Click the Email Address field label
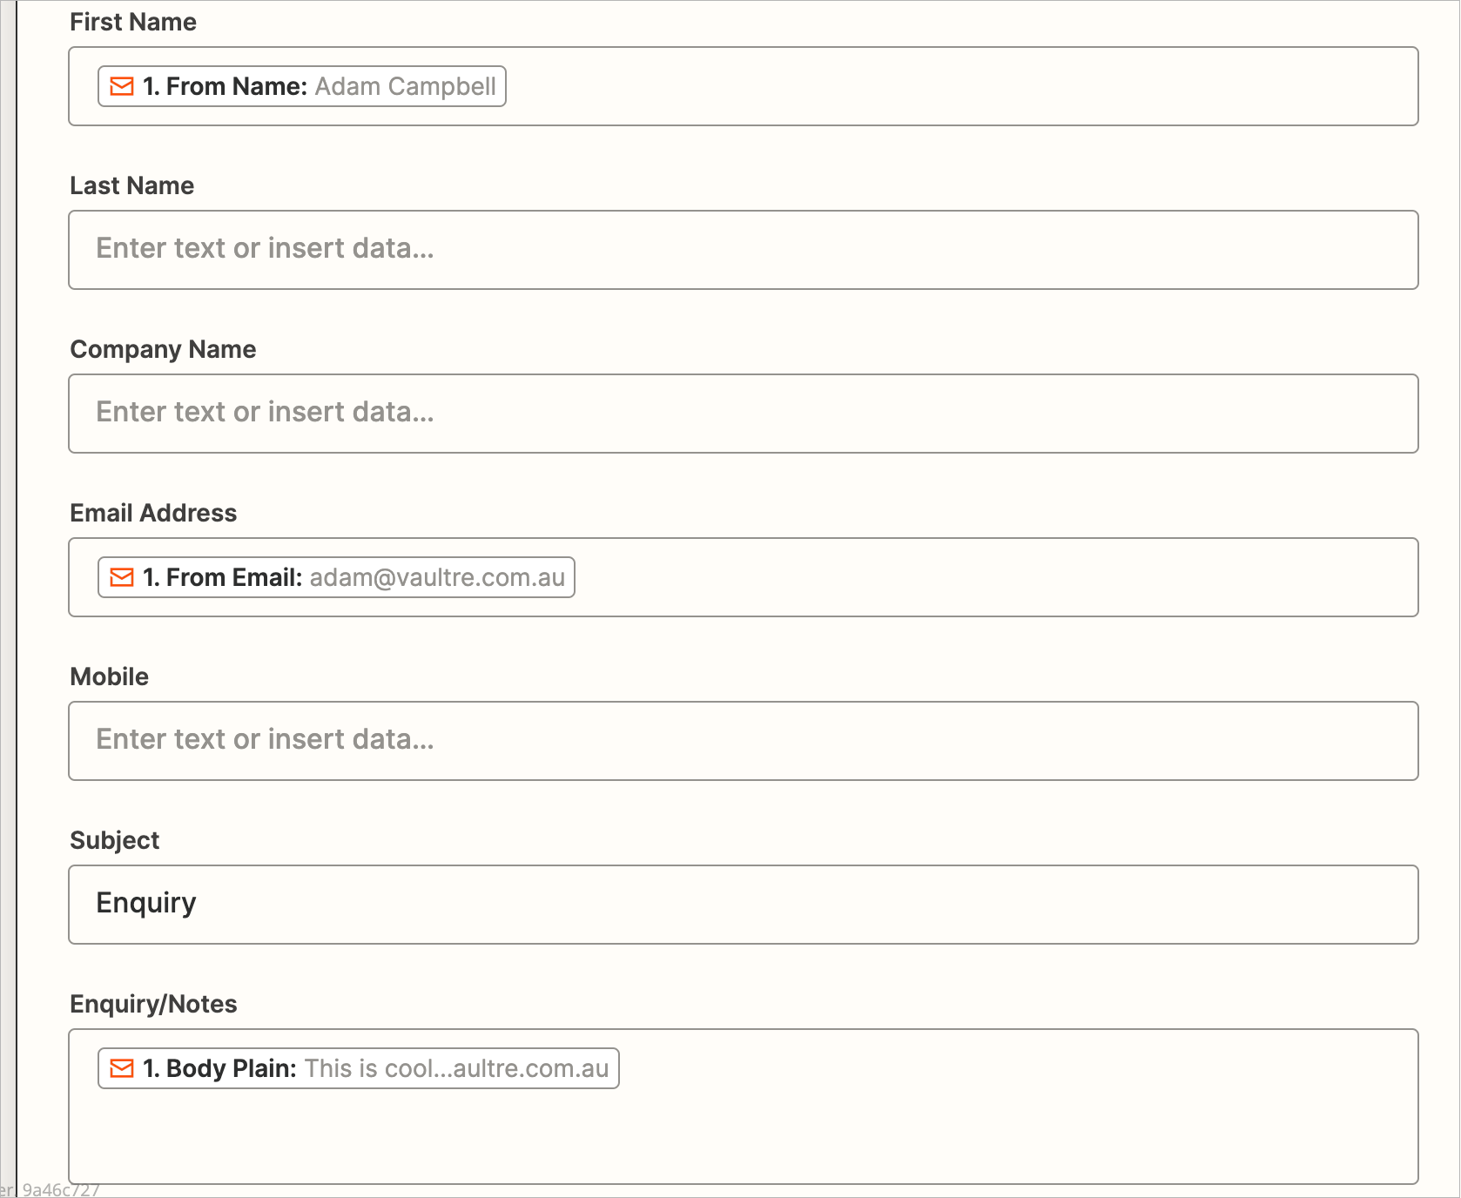This screenshot has width=1461, height=1198. click(153, 513)
